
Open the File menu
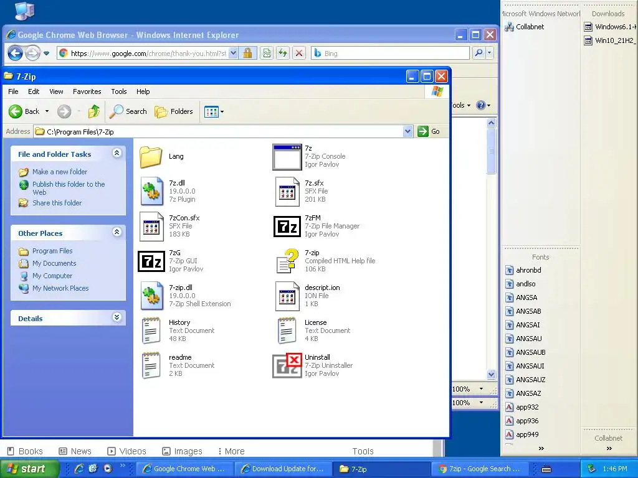(13, 91)
